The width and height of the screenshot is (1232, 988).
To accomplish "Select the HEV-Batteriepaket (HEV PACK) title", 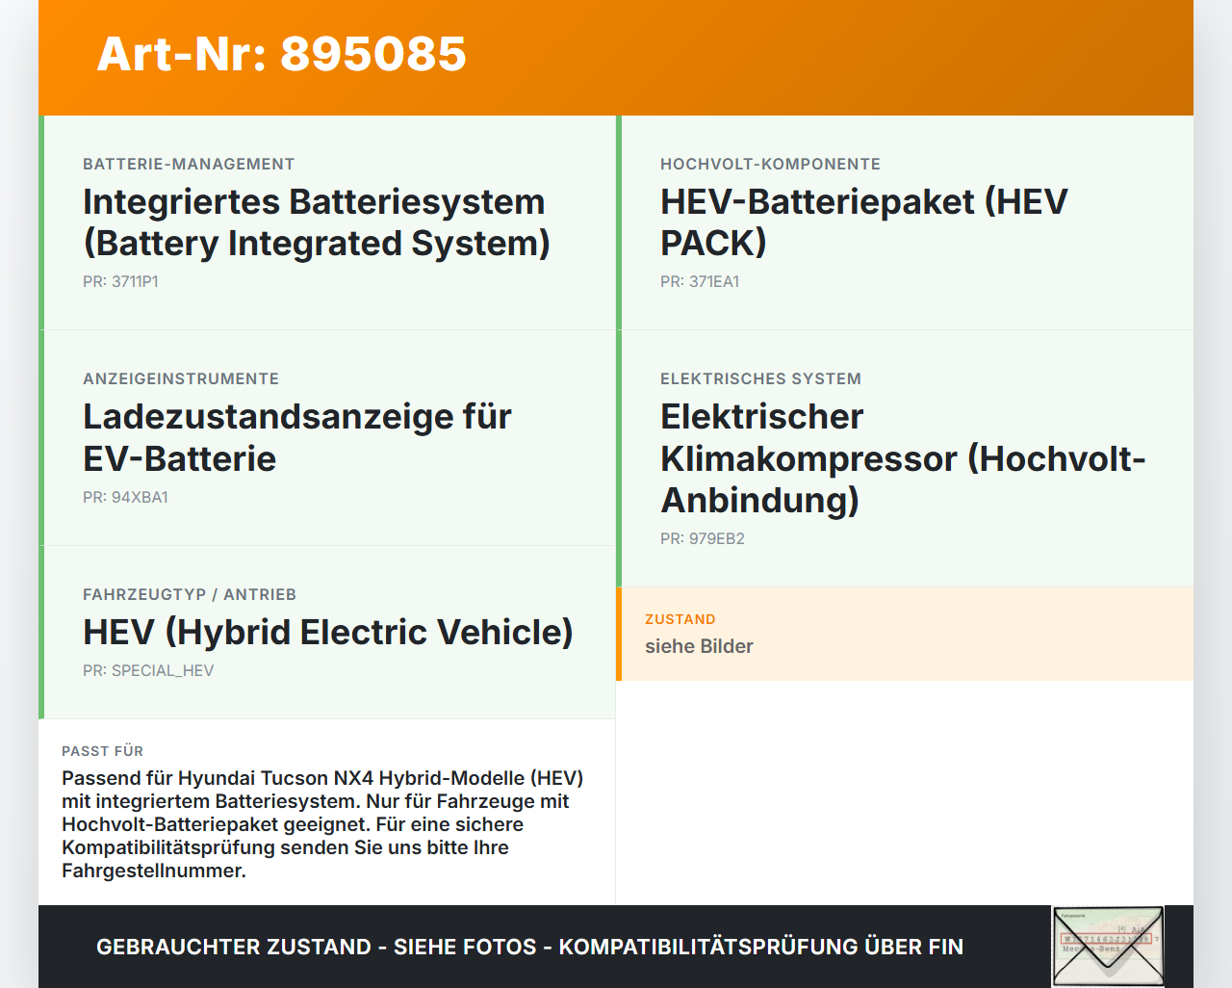I will point(863,222).
